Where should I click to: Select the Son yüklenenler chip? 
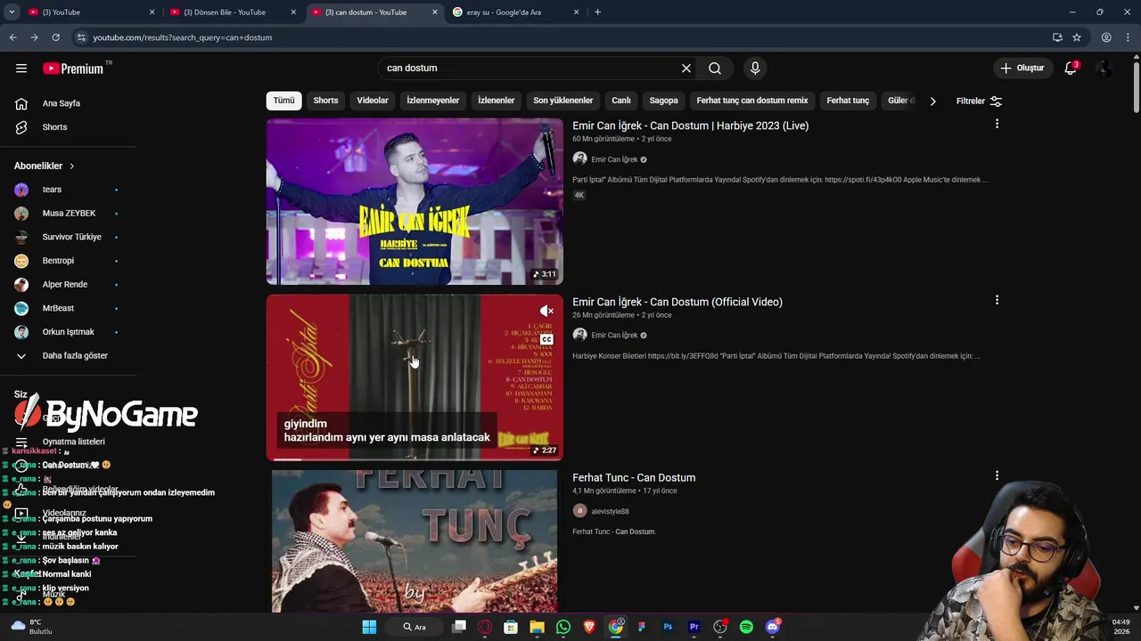point(563,101)
